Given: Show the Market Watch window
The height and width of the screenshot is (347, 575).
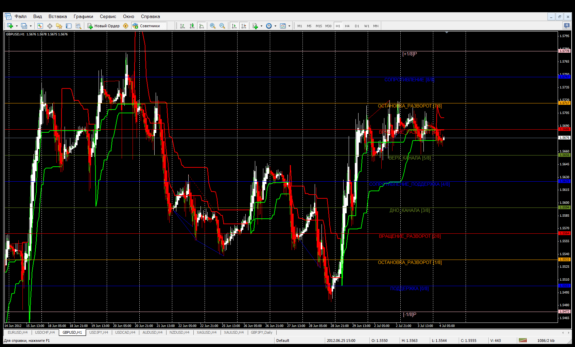Looking at the screenshot, I should 40,26.
